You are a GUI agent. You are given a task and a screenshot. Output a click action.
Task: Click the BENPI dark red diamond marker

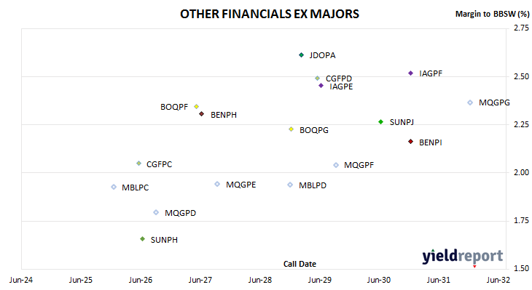(410, 142)
